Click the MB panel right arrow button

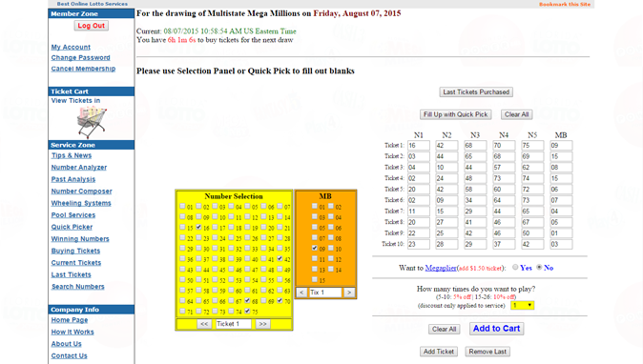point(349,293)
